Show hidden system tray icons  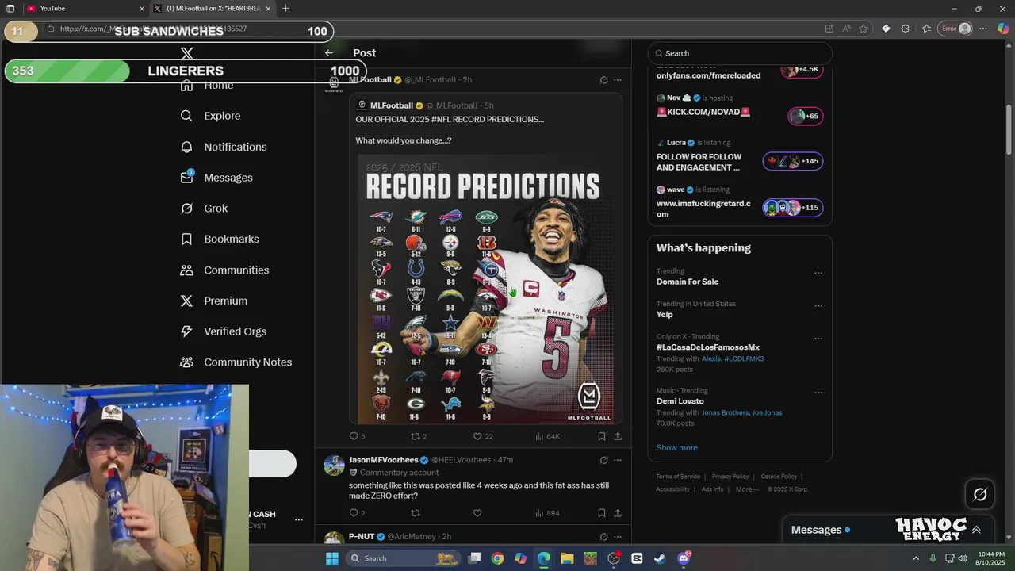point(916,558)
